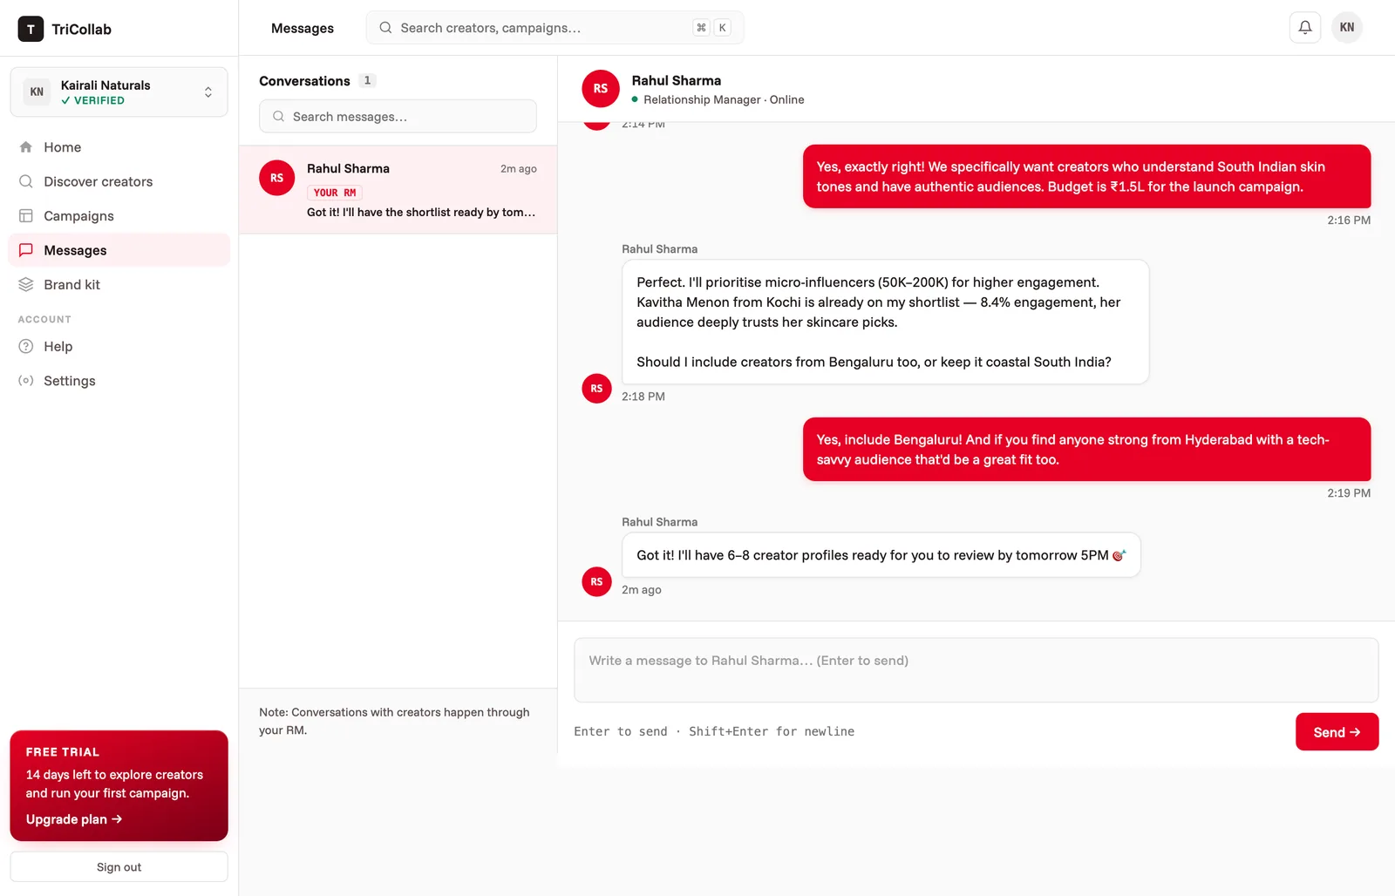1395x896 pixels.
Task: Click the Upgrade plan link
Action: tap(74, 819)
